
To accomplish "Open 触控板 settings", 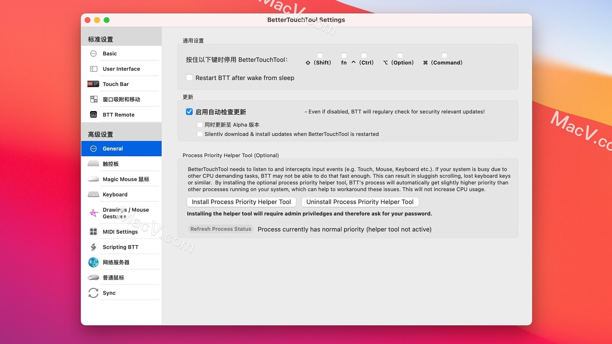I will (121, 164).
